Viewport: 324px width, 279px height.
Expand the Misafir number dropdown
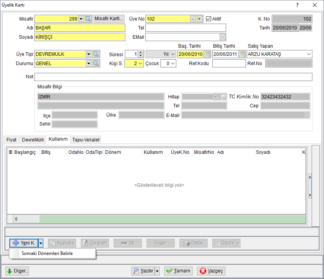pyautogui.click(x=81, y=19)
